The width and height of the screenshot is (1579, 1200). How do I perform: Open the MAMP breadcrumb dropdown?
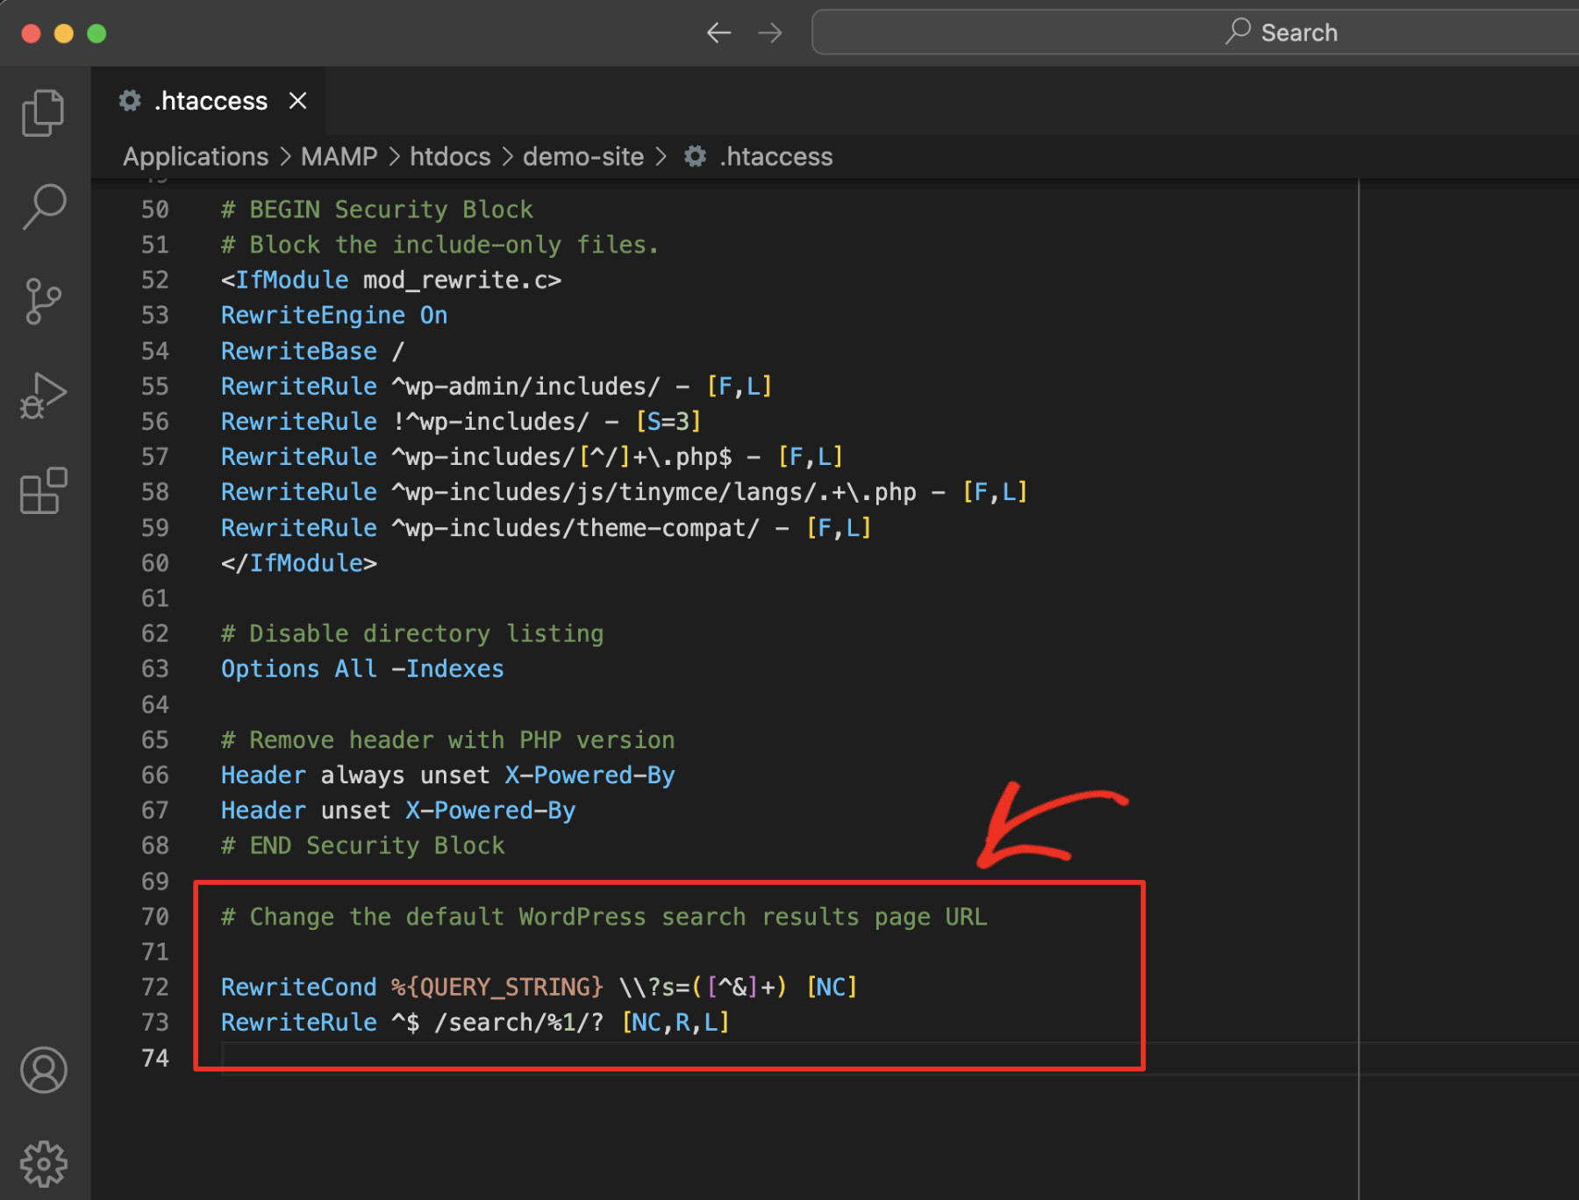(339, 156)
